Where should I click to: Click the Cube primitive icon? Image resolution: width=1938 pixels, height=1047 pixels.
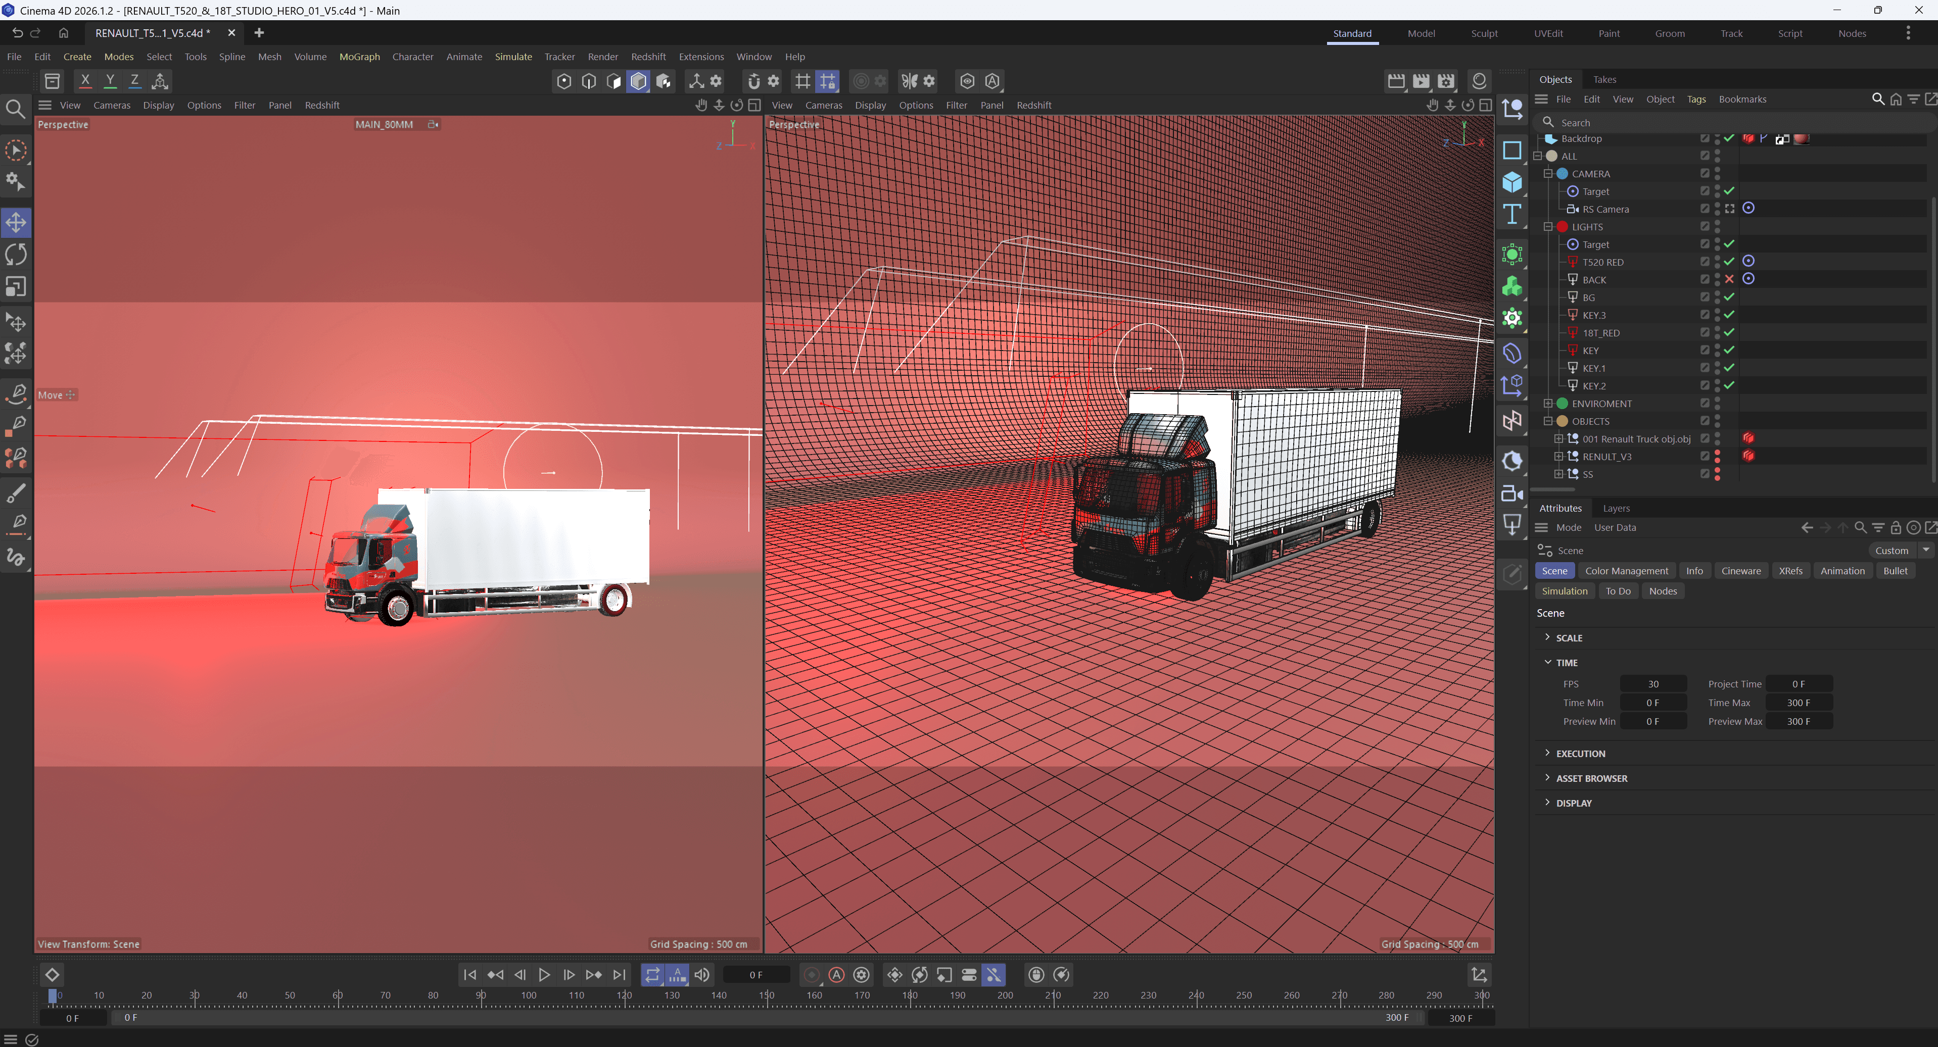pyautogui.click(x=1511, y=183)
